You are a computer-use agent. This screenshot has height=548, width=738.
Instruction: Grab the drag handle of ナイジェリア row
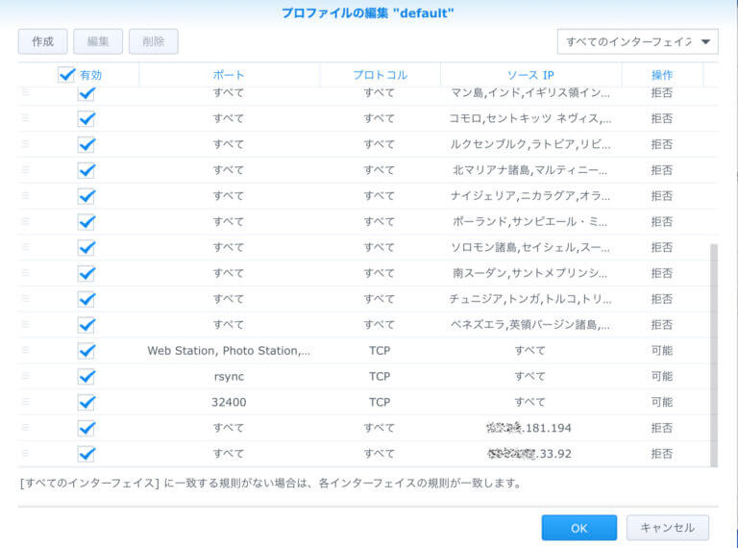25,195
